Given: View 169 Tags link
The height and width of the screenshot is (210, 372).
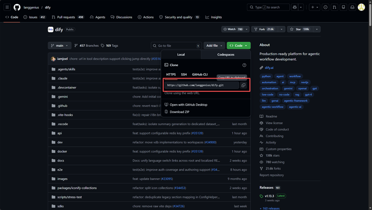Looking at the screenshot, I should (109, 46).
